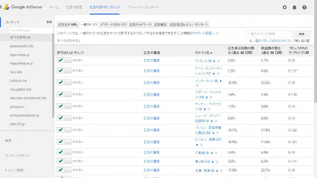Screen dimensions: 317x178
Task: Open 広告の審査 link for アパレル row
Action: [152, 61]
